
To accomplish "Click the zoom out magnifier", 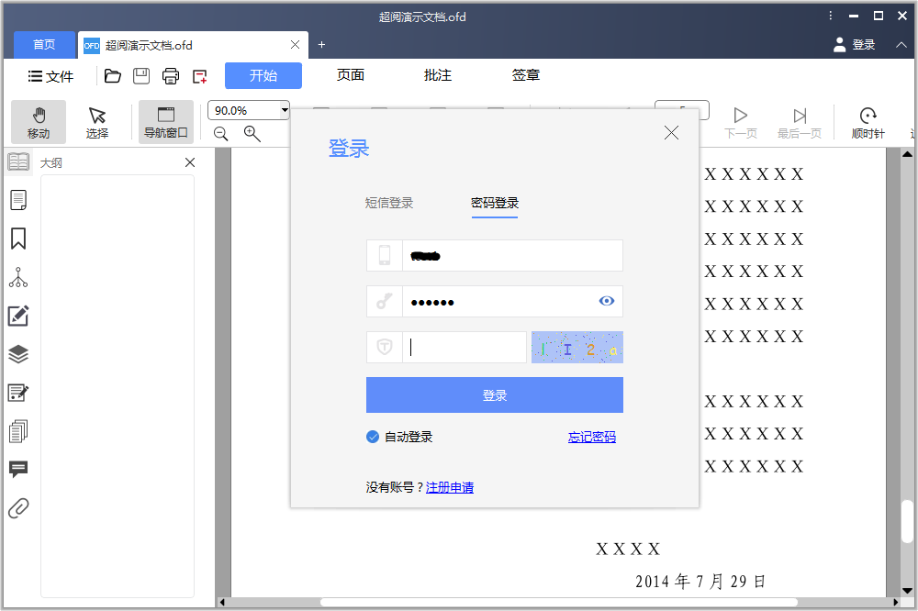I will [x=221, y=134].
